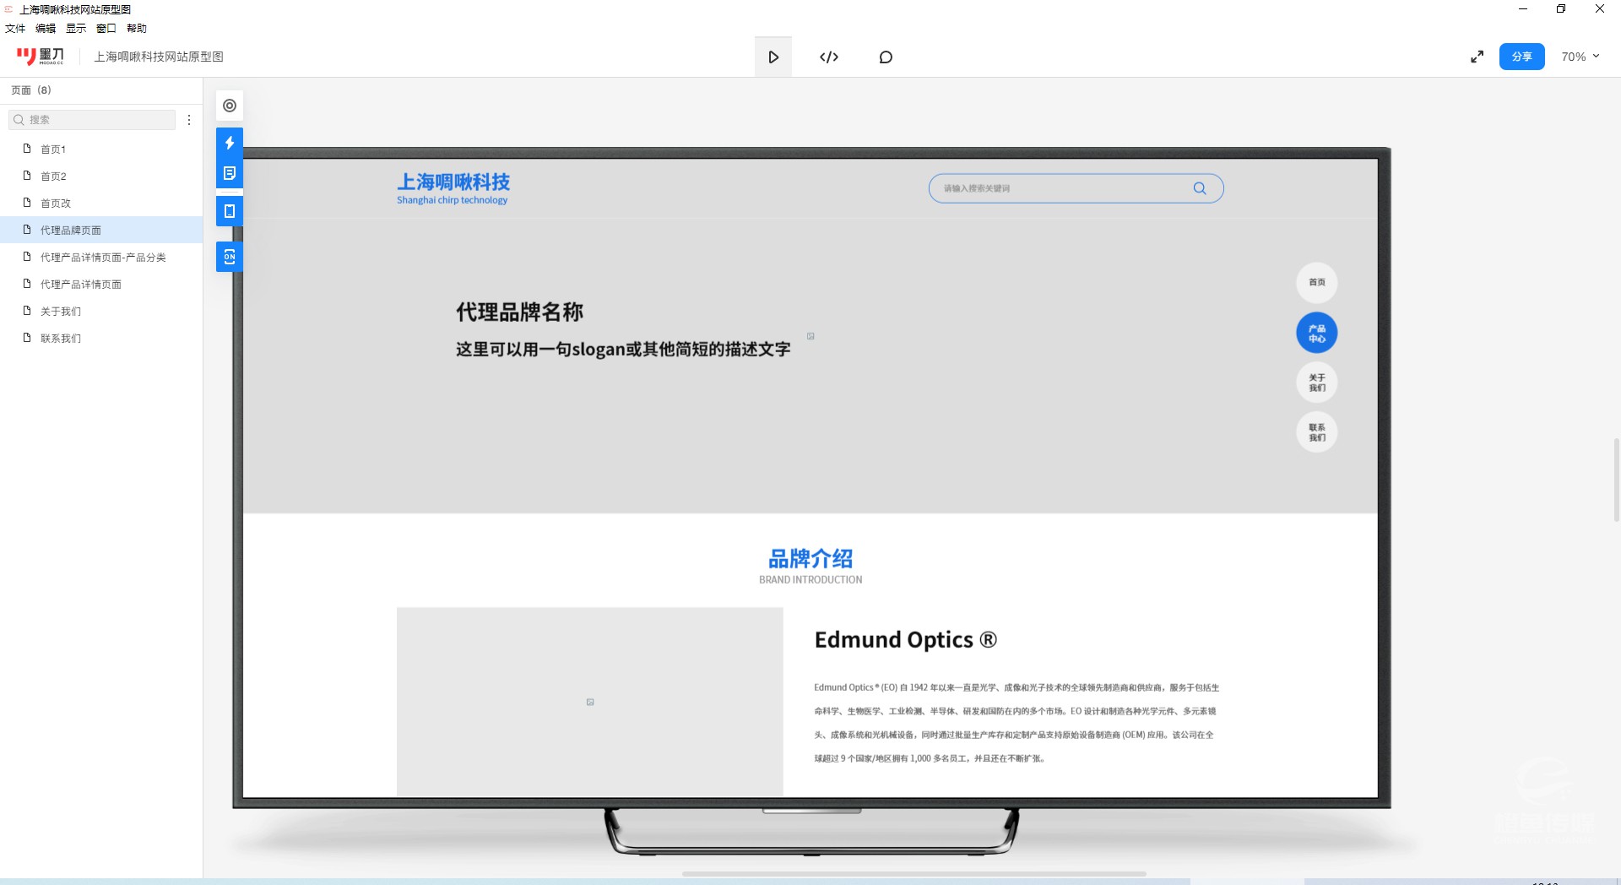
Task: Open the 70% zoom dropdown
Action: click(x=1580, y=57)
